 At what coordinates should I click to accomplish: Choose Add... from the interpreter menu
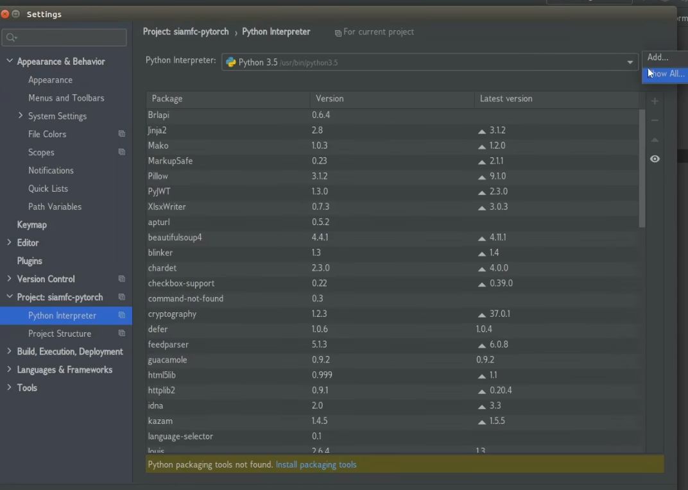665,58
